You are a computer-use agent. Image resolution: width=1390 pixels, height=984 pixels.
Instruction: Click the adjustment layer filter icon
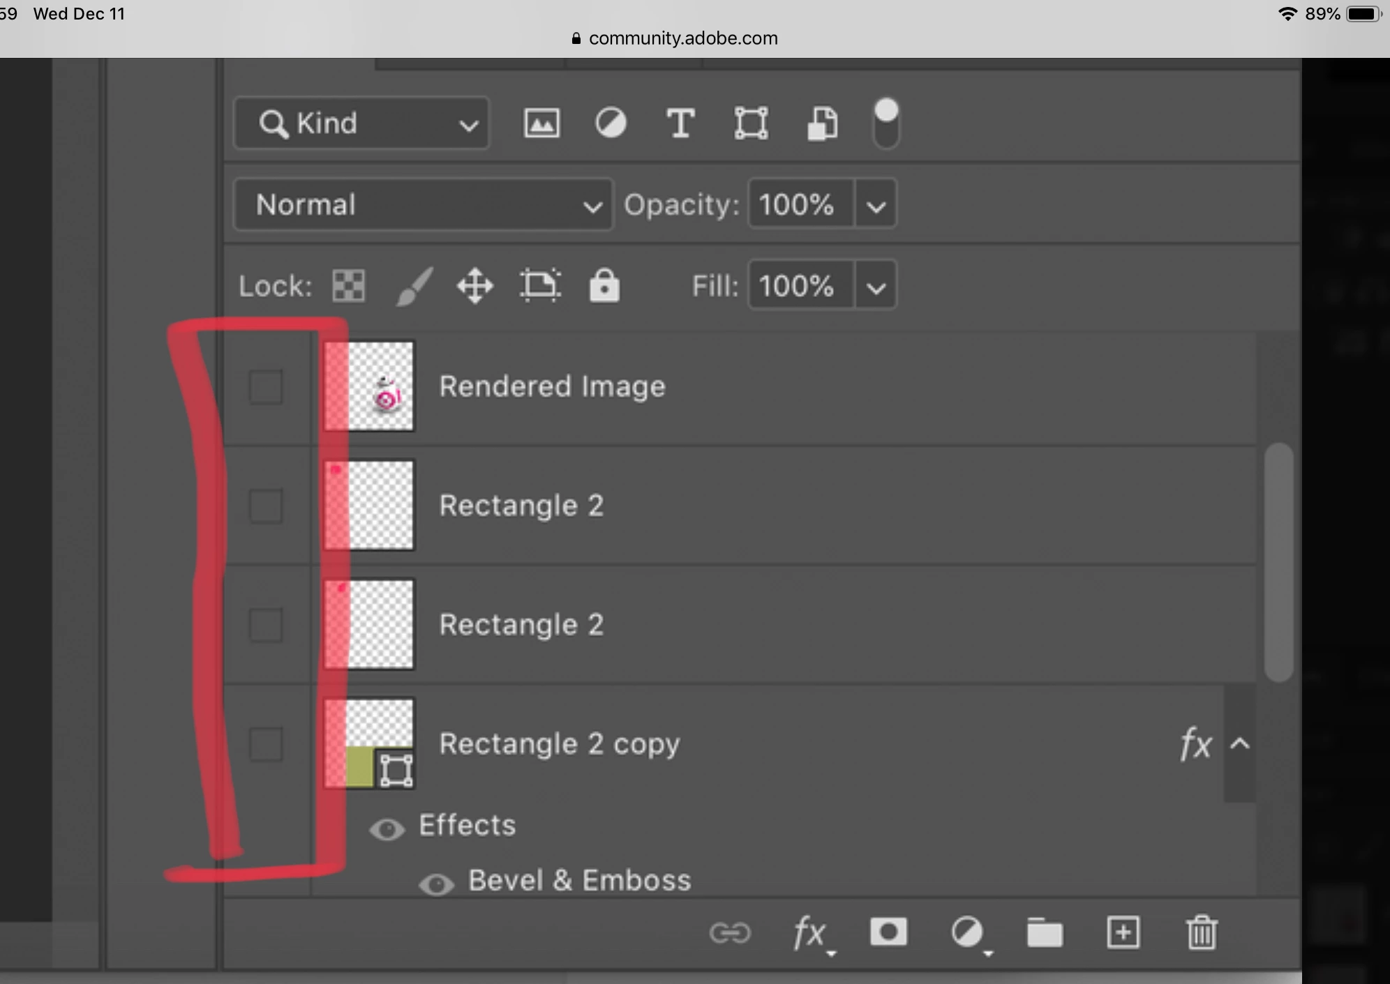611,124
